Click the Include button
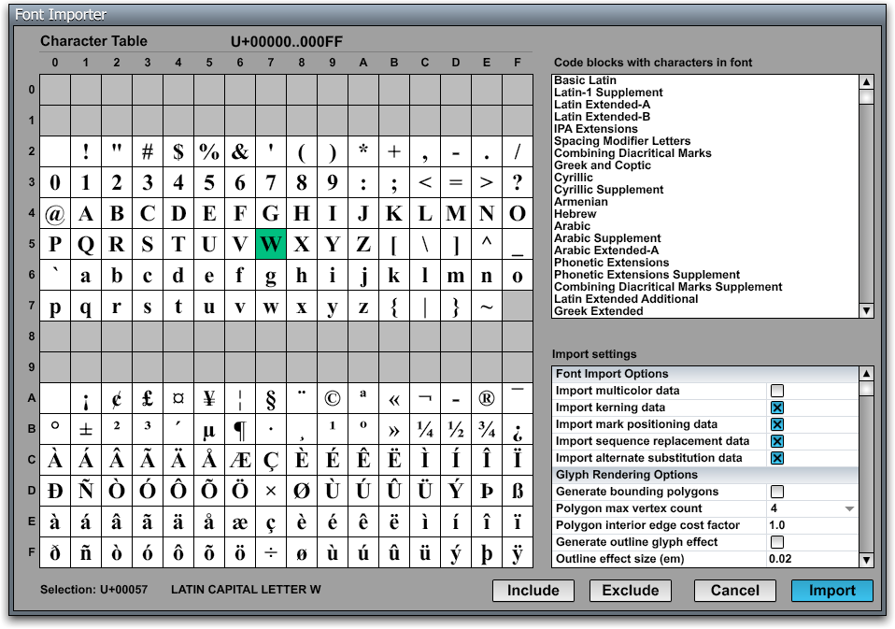The width and height of the screenshot is (895, 629). click(x=533, y=590)
